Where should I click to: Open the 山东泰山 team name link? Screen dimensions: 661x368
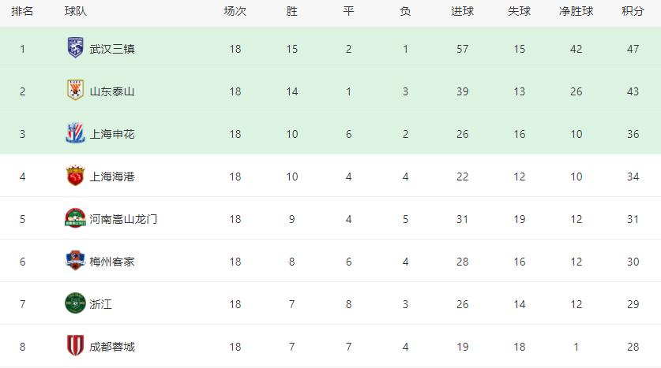[112, 91]
